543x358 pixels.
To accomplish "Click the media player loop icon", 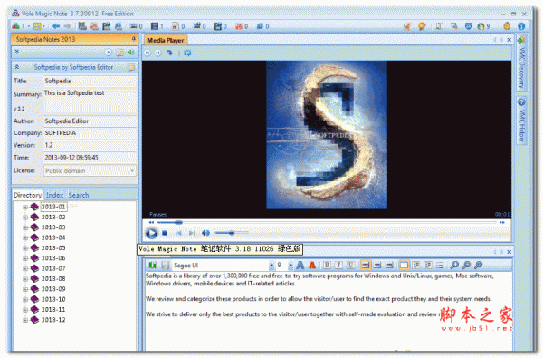I will tap(187, 53).
